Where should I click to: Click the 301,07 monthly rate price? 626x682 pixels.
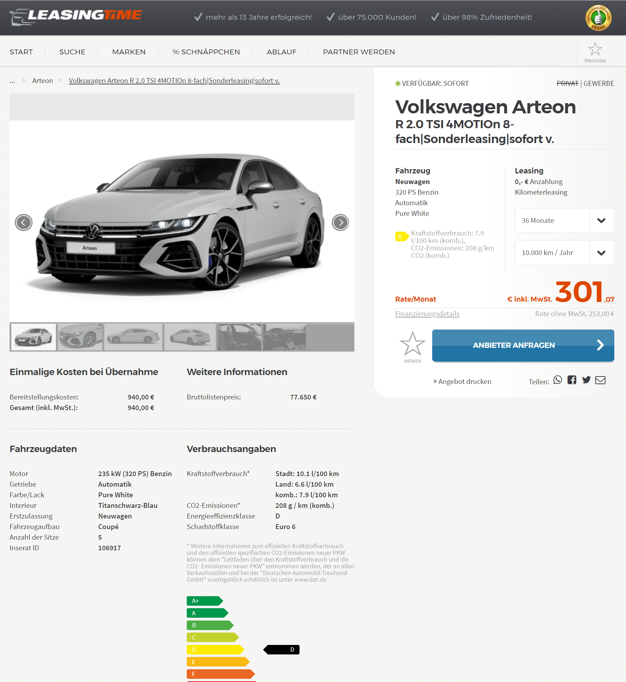pyautogui.click(x=585, y=292)
